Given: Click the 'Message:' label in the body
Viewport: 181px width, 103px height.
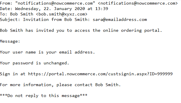Looking at the screenshot, I should pos(10,41).
